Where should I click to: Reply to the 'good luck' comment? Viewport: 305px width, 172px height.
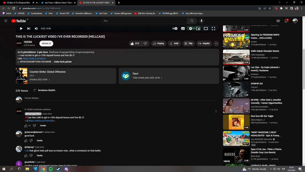tap(39, 141)
